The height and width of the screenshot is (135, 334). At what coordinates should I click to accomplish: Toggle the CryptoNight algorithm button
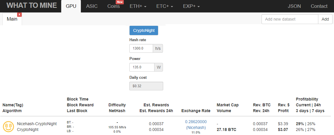(x=144, y=30)
